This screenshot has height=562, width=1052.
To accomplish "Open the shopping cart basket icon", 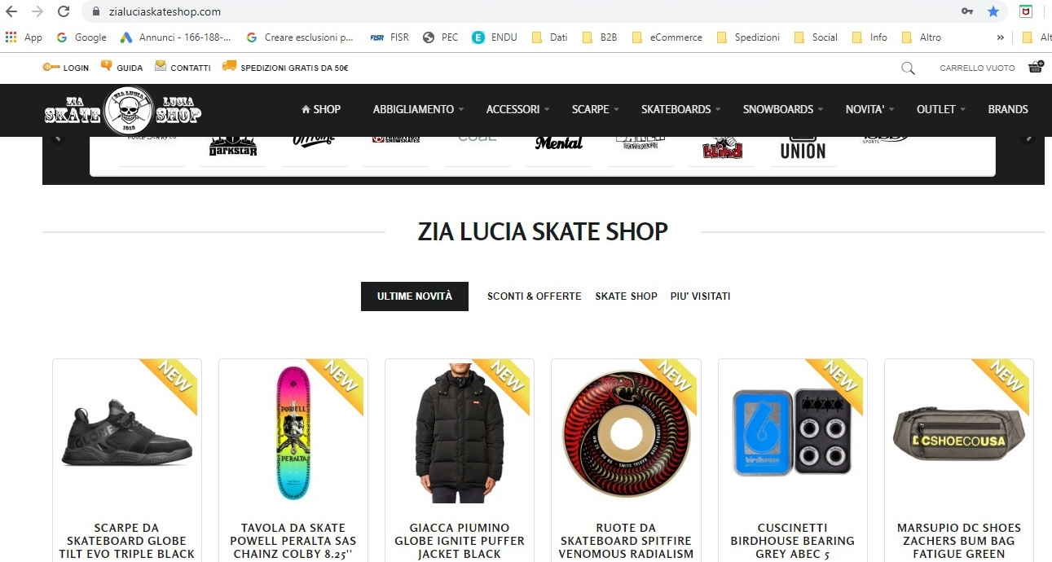I will [x=1036, y=67].
